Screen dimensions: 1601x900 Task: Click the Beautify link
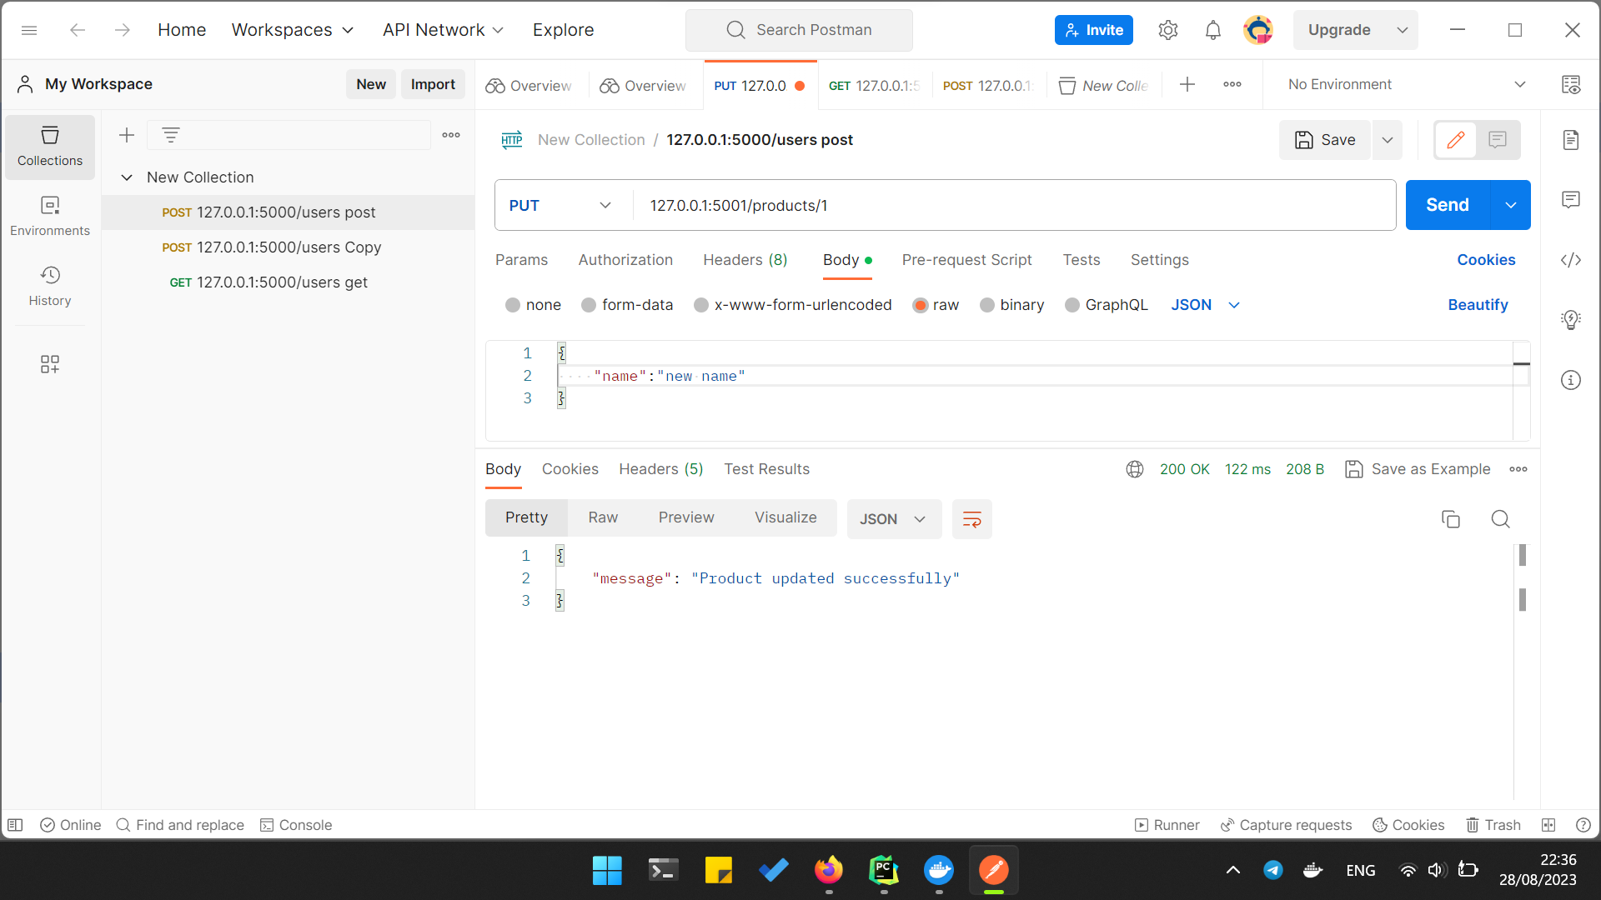click(x=1478, y=305)
